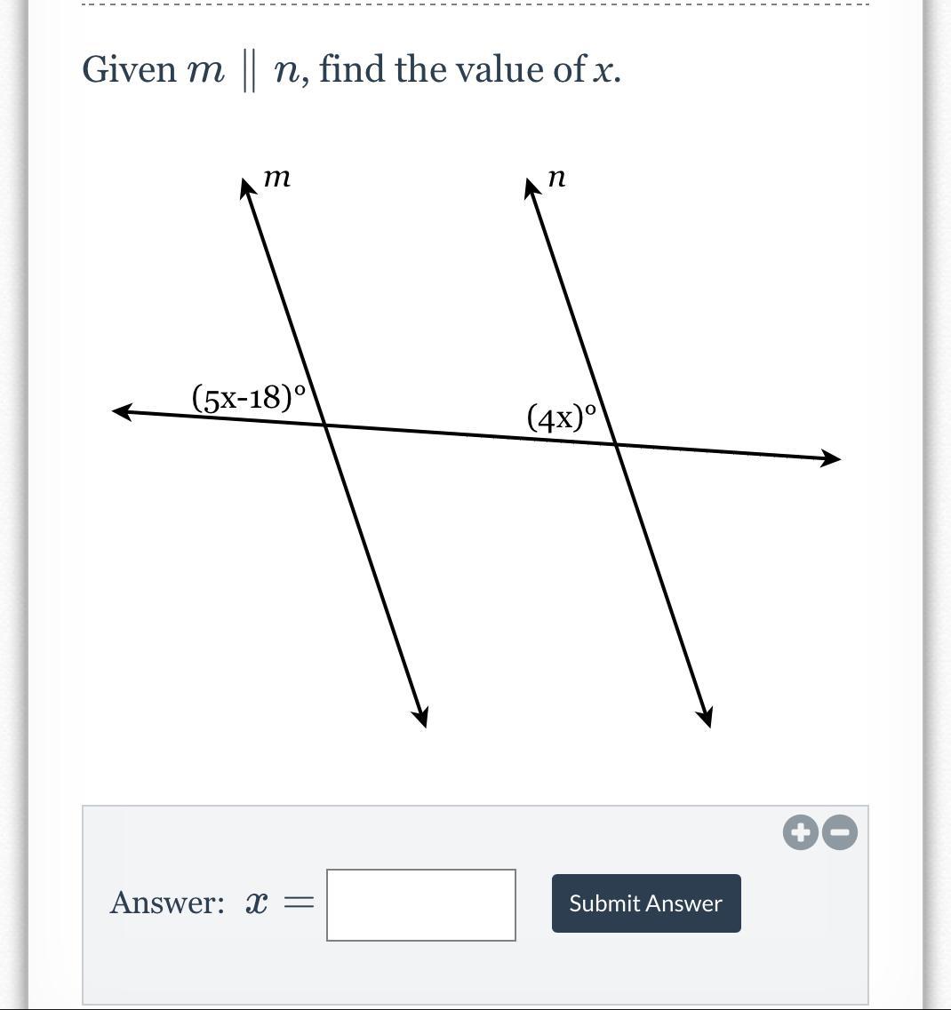This screenshot has width=951, height=1010.
Task: Click the (4x)° angle label
Action: (562, 417)
